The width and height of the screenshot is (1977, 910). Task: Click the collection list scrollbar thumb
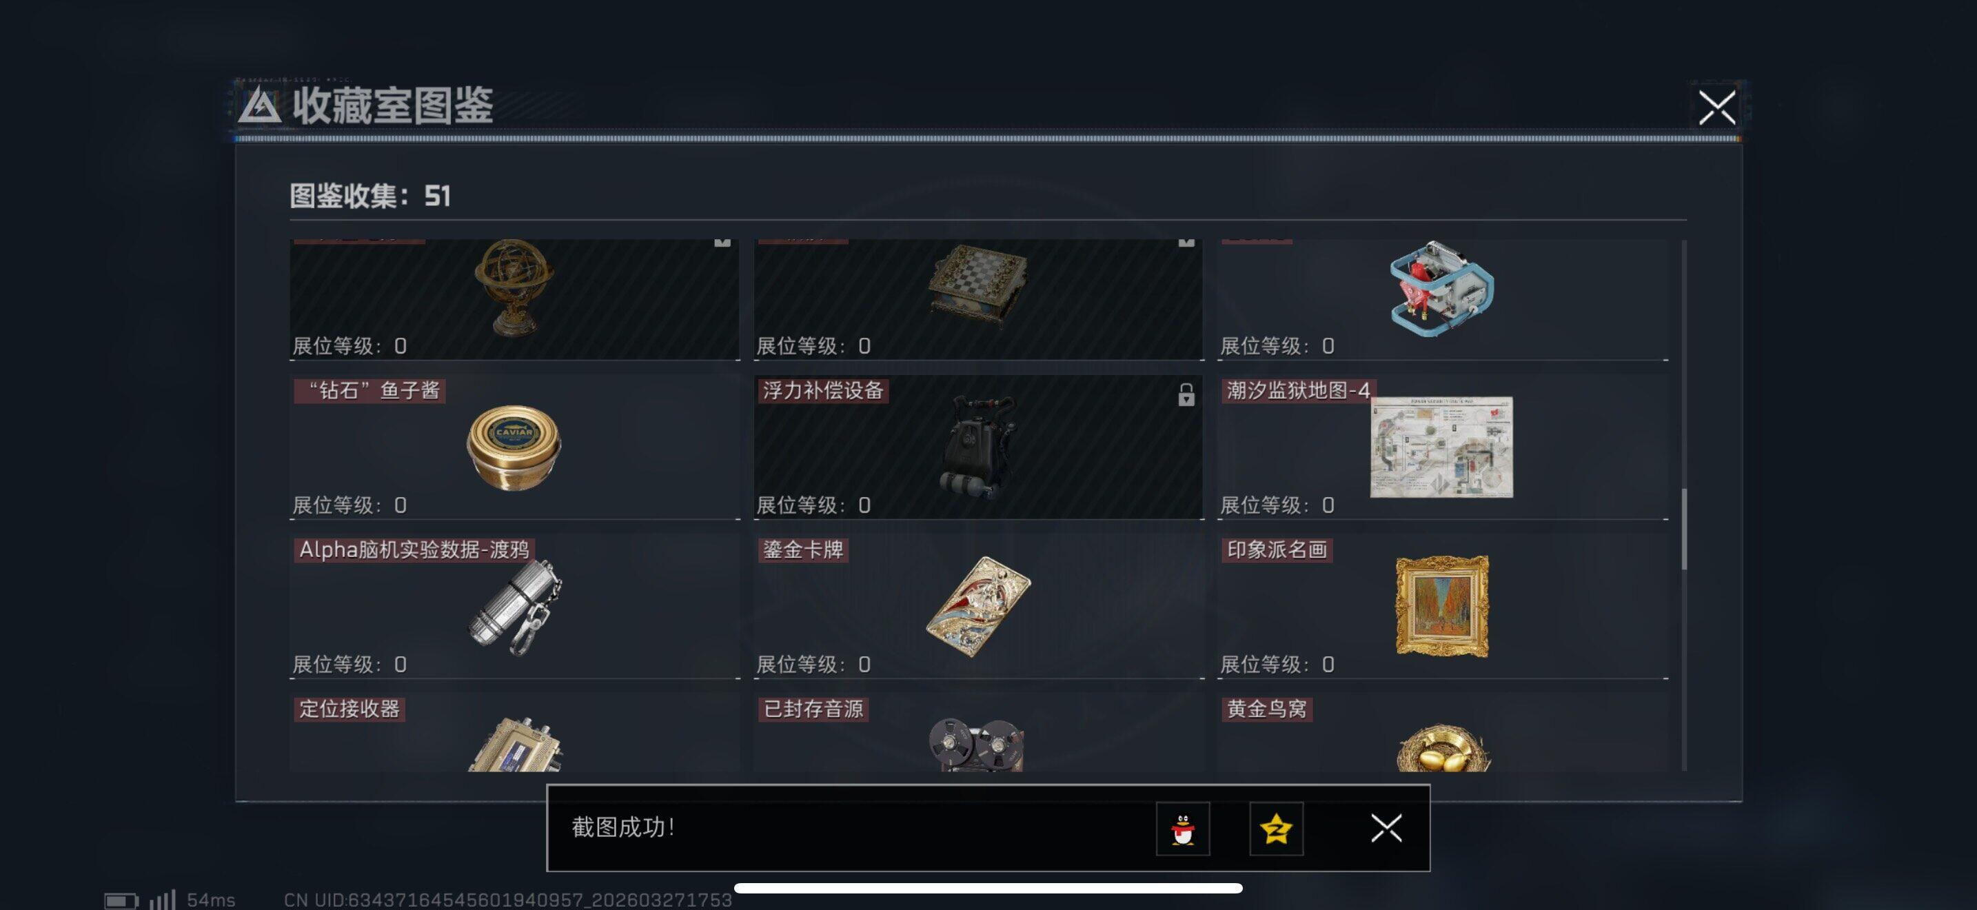[x=1684, y=529]
